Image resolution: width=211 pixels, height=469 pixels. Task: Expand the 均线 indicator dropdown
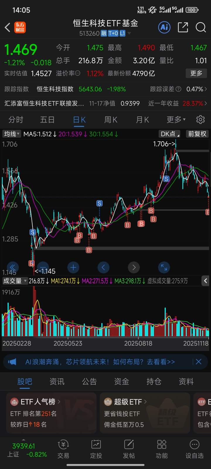click(12, 134)
